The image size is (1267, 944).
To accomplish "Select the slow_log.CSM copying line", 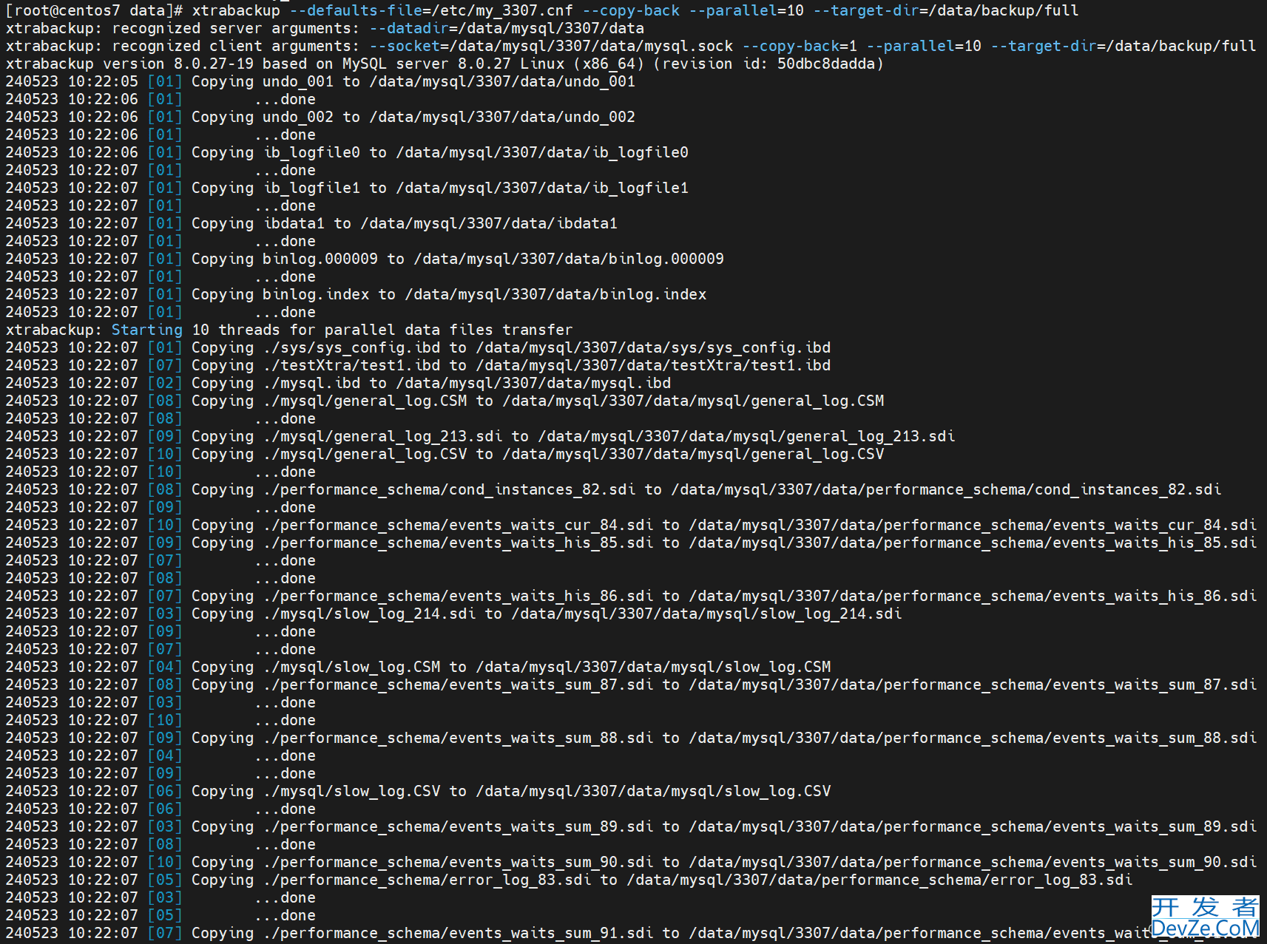I will pyautogui.click(x=418, y=667).
